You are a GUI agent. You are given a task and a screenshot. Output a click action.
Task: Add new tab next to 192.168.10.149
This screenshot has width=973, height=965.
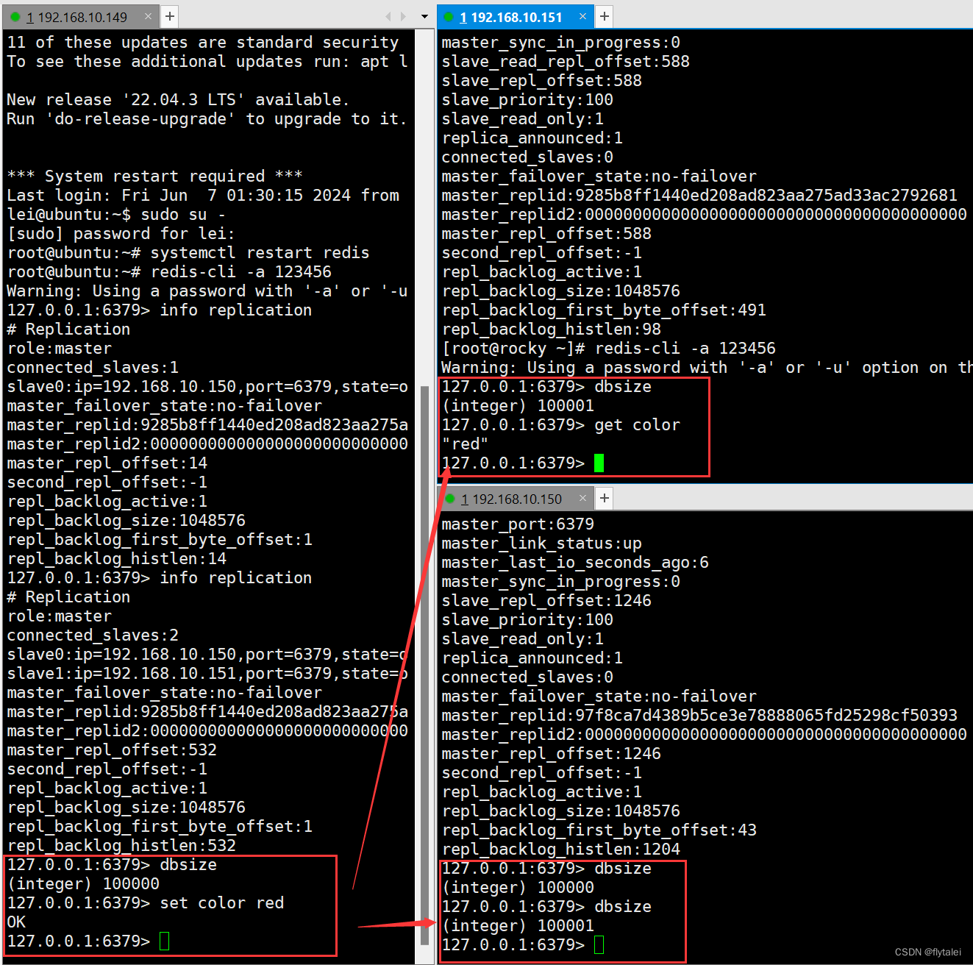point(169,16)
